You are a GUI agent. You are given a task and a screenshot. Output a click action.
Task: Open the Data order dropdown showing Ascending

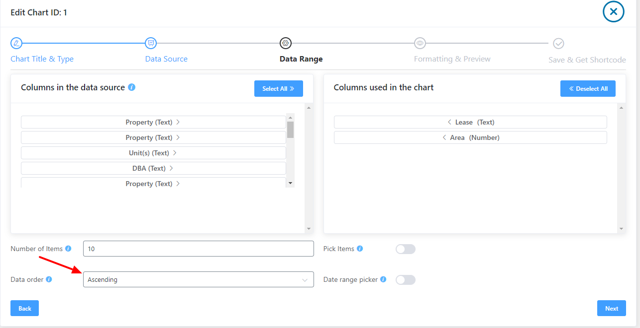[198, 279]
